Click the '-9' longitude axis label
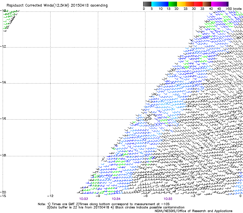Viewport: 243px width, 213px height. click(98, 196)
